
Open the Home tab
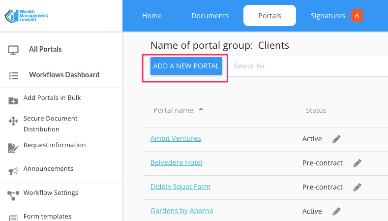[152, 16]
